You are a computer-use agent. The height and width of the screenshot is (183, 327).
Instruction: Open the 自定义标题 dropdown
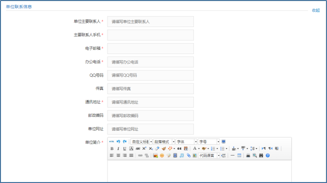[141, 142]
